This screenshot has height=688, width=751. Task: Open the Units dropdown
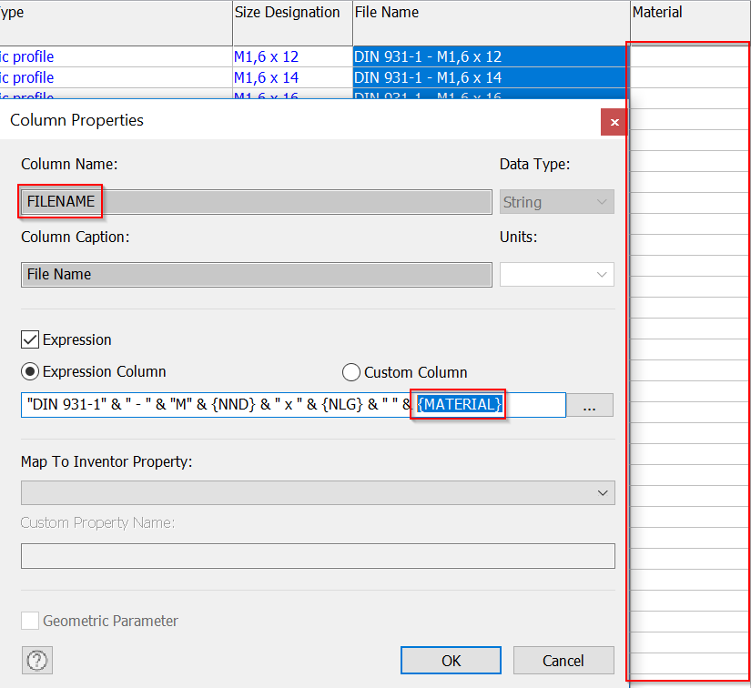click(556, 272)
